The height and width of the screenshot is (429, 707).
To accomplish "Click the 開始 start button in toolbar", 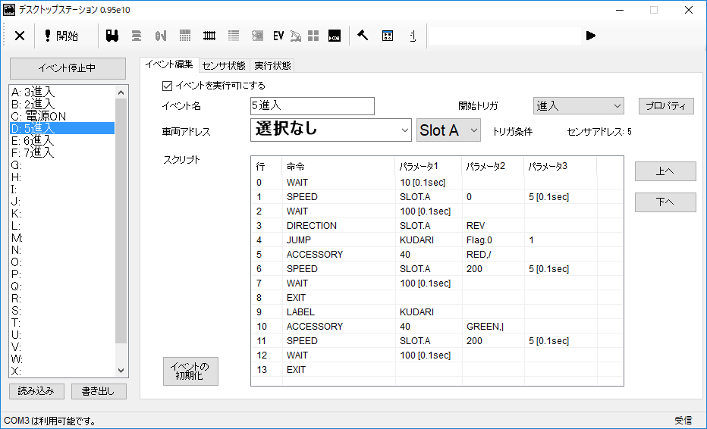I will pyautogui.click(x=61, y=36).
